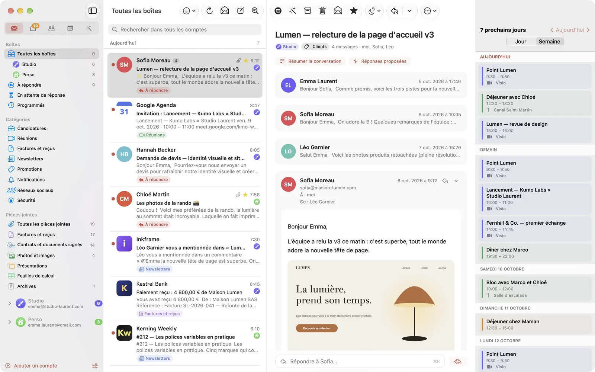Screen dimensions: 595x372
Task: Click reply arrow in Sofia Moreau's 9:12 message header
Action: pos(445,181)
